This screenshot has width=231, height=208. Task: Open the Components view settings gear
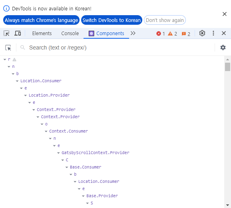coord(223,48)
